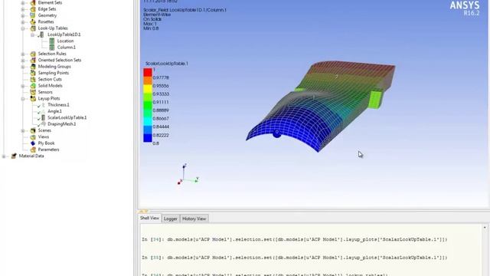Screen dimensions: 490x276
Task: Expand the Modeling Groups tree node
Action: (x=23, y=67)
